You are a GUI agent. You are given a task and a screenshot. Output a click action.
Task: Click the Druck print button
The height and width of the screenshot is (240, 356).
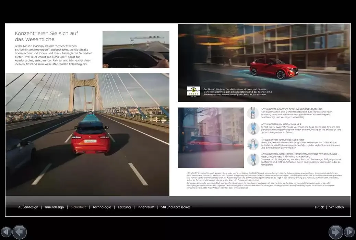(x=319, y=207)
